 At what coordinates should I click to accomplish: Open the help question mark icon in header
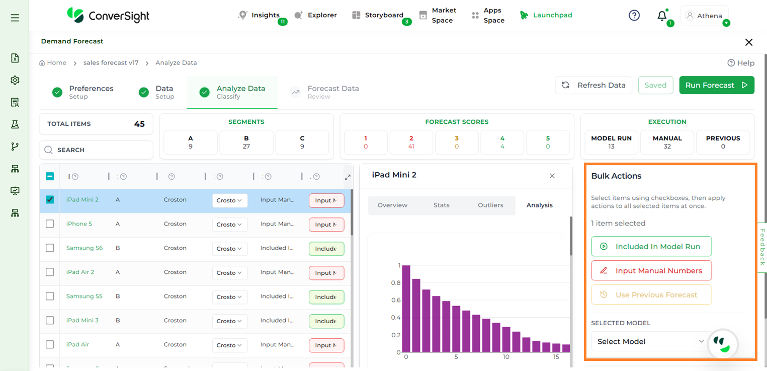[x=634, y=16]
